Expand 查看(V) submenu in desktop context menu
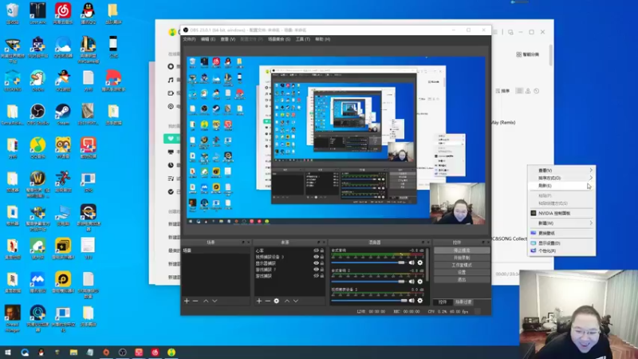Image resolution: width=638 pixels, height=359 pixels. click(x=561, y=170)
